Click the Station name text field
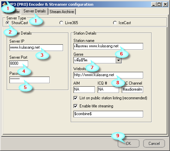The height and width of the screenshot is (151, 170). 108,46
